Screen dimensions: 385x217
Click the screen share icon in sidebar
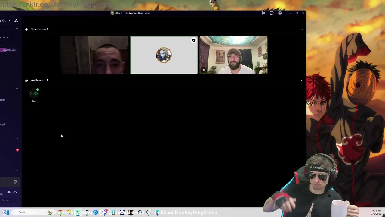coord(15,182)
